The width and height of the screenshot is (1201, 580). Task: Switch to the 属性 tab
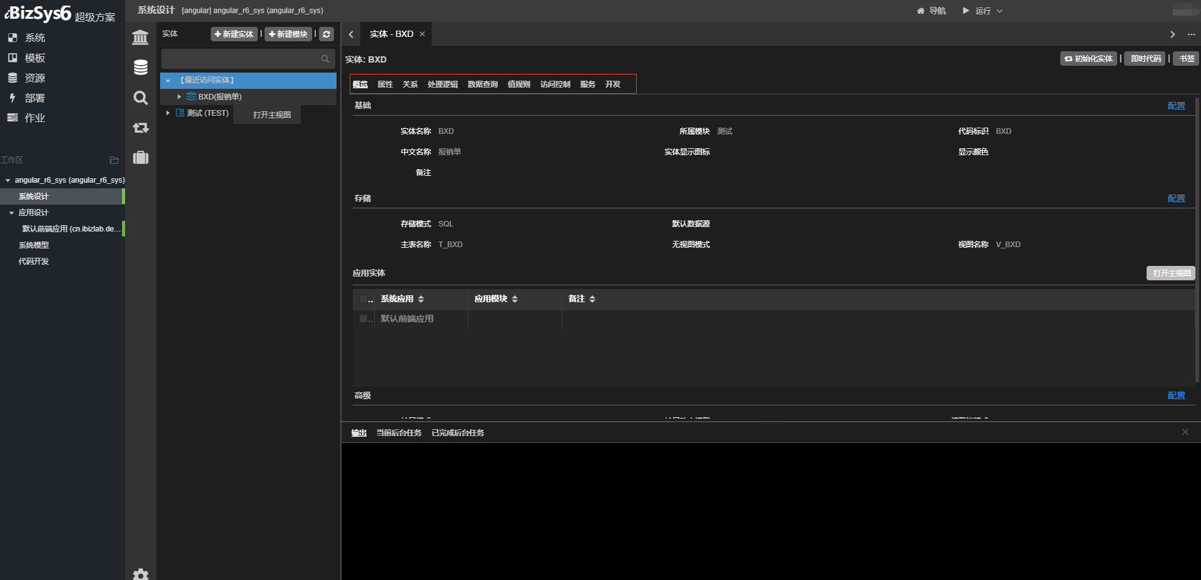pyautogui.click(x=385, y=84)
